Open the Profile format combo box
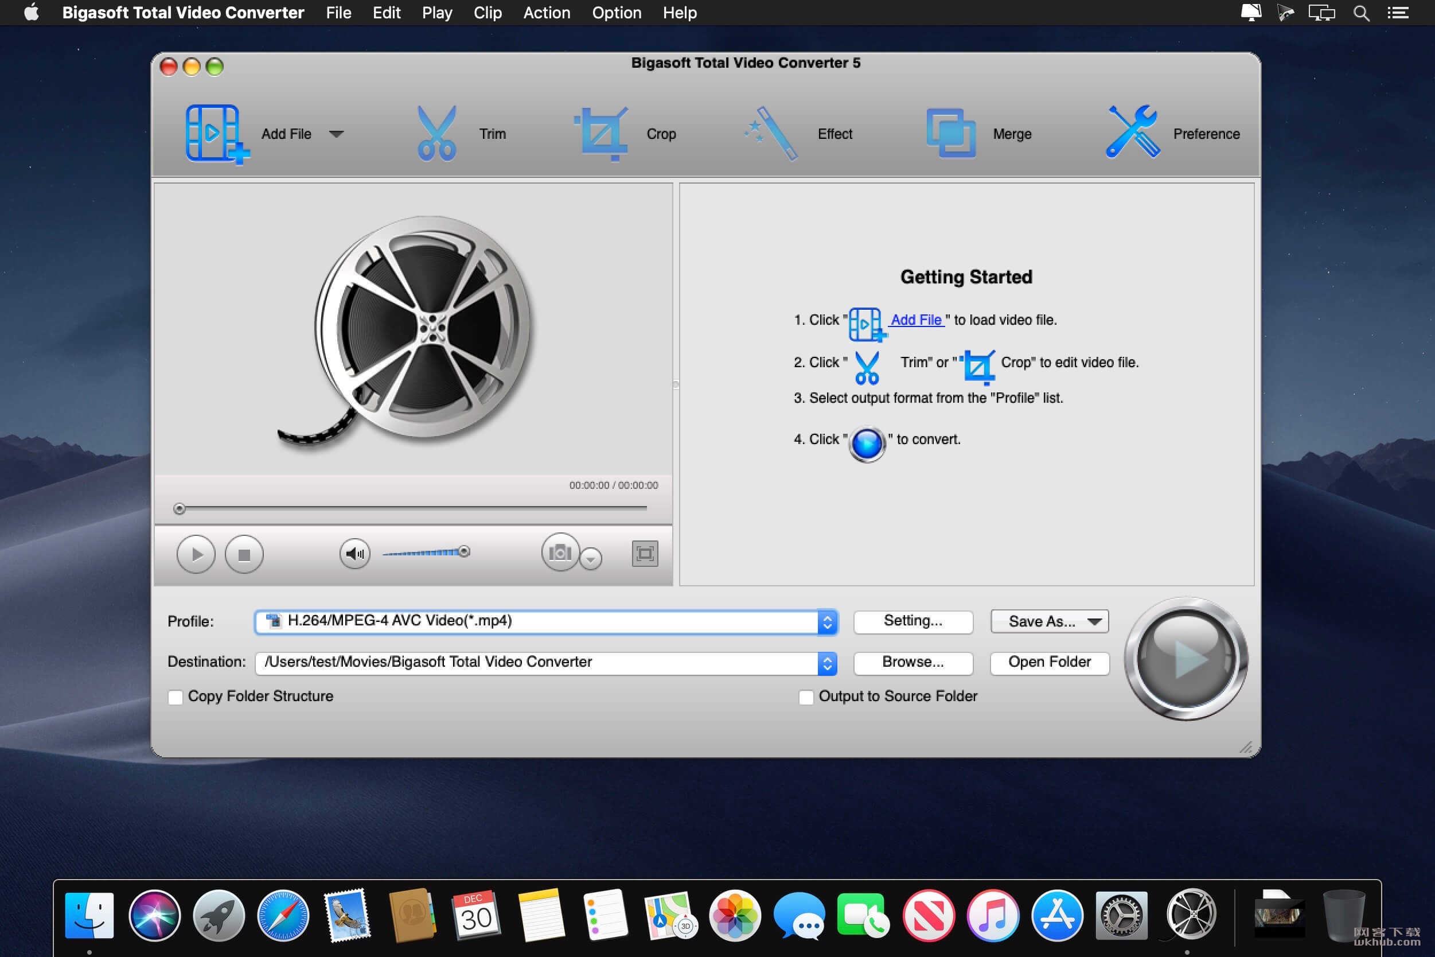 click(x=546, y=621)
